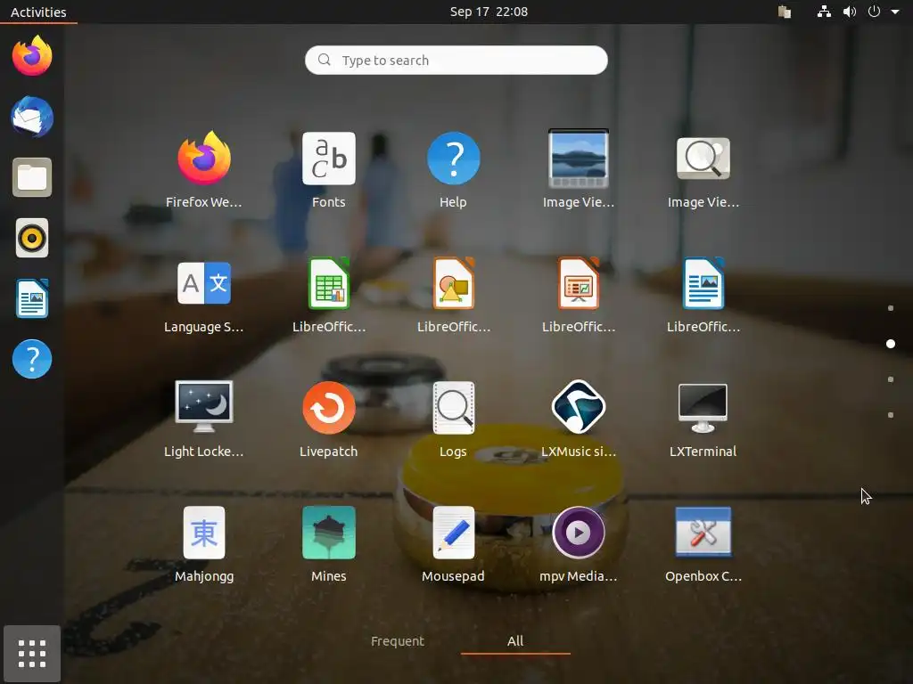913x684 pixels.
Task: Go to the first app page dot
Action: pyautogui.click(x=891, y=308)
